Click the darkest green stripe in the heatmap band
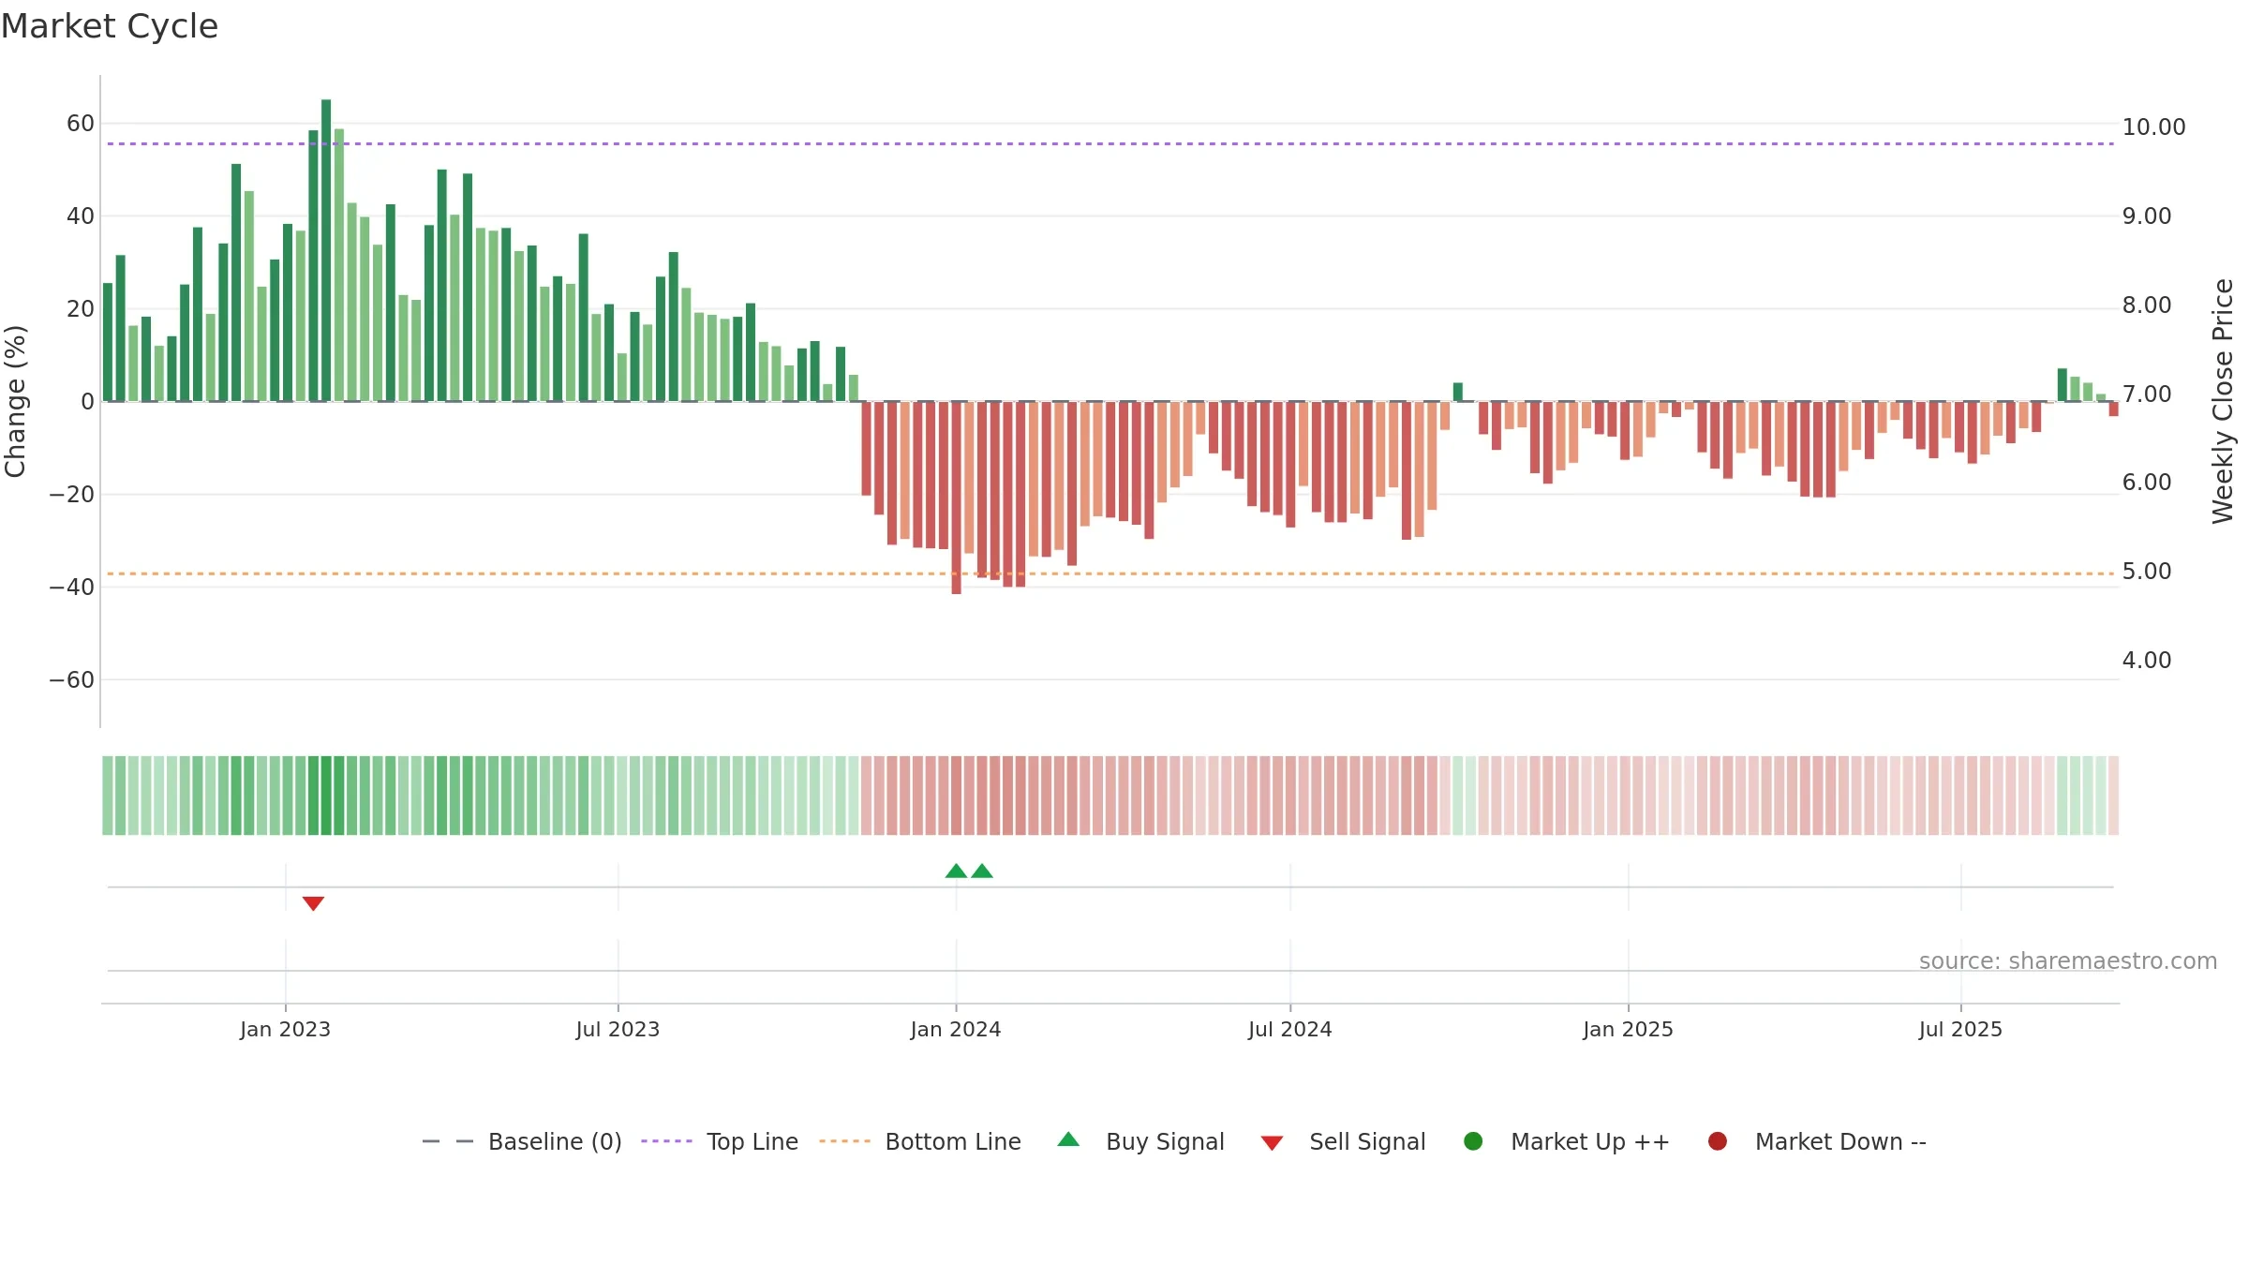2249x1265 pixels. tap(326, 796)
